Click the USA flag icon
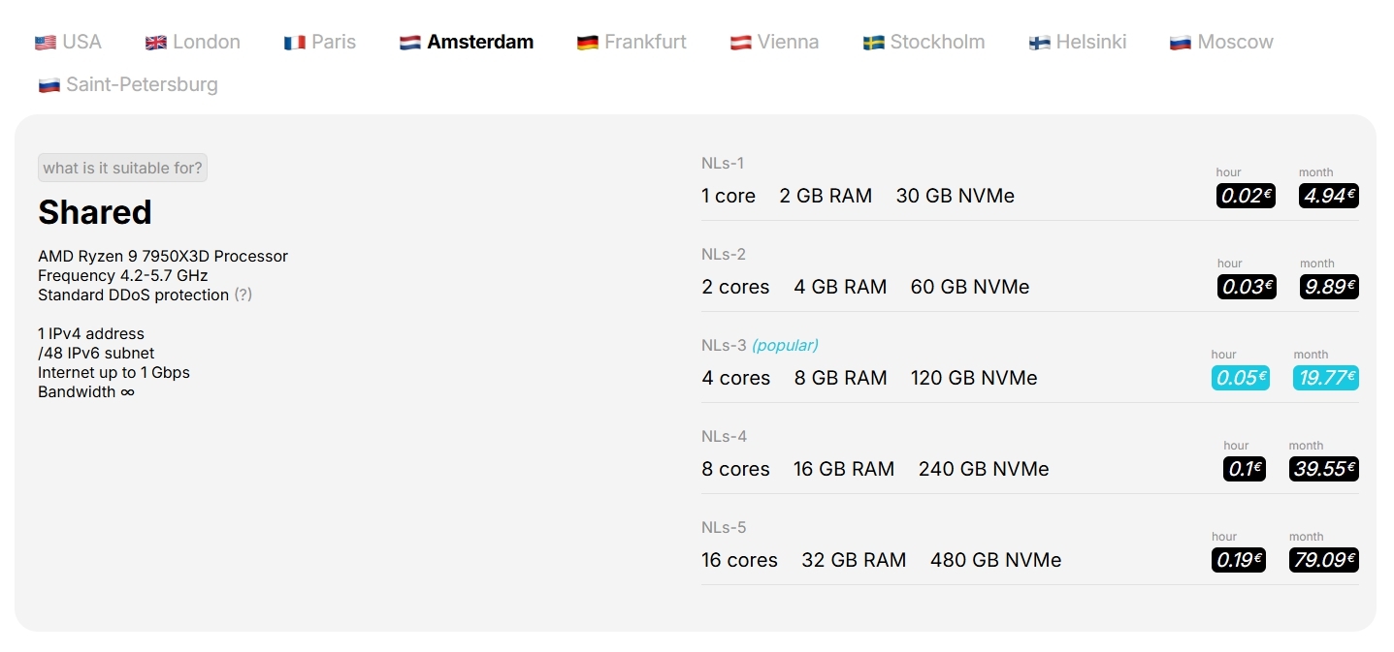This screenshot has width=1394, height=652. [45, 43]
